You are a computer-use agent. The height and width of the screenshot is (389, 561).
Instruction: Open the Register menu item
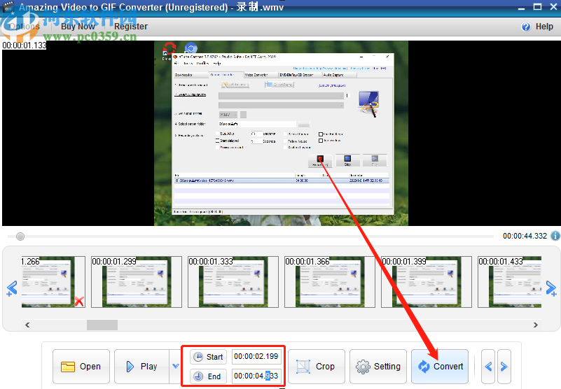[130, 27]
